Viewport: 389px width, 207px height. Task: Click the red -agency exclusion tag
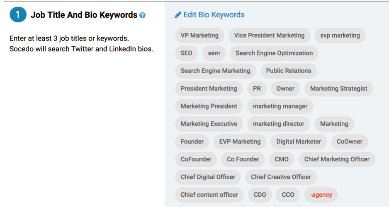pyautogui.click(x=321, y=195)
